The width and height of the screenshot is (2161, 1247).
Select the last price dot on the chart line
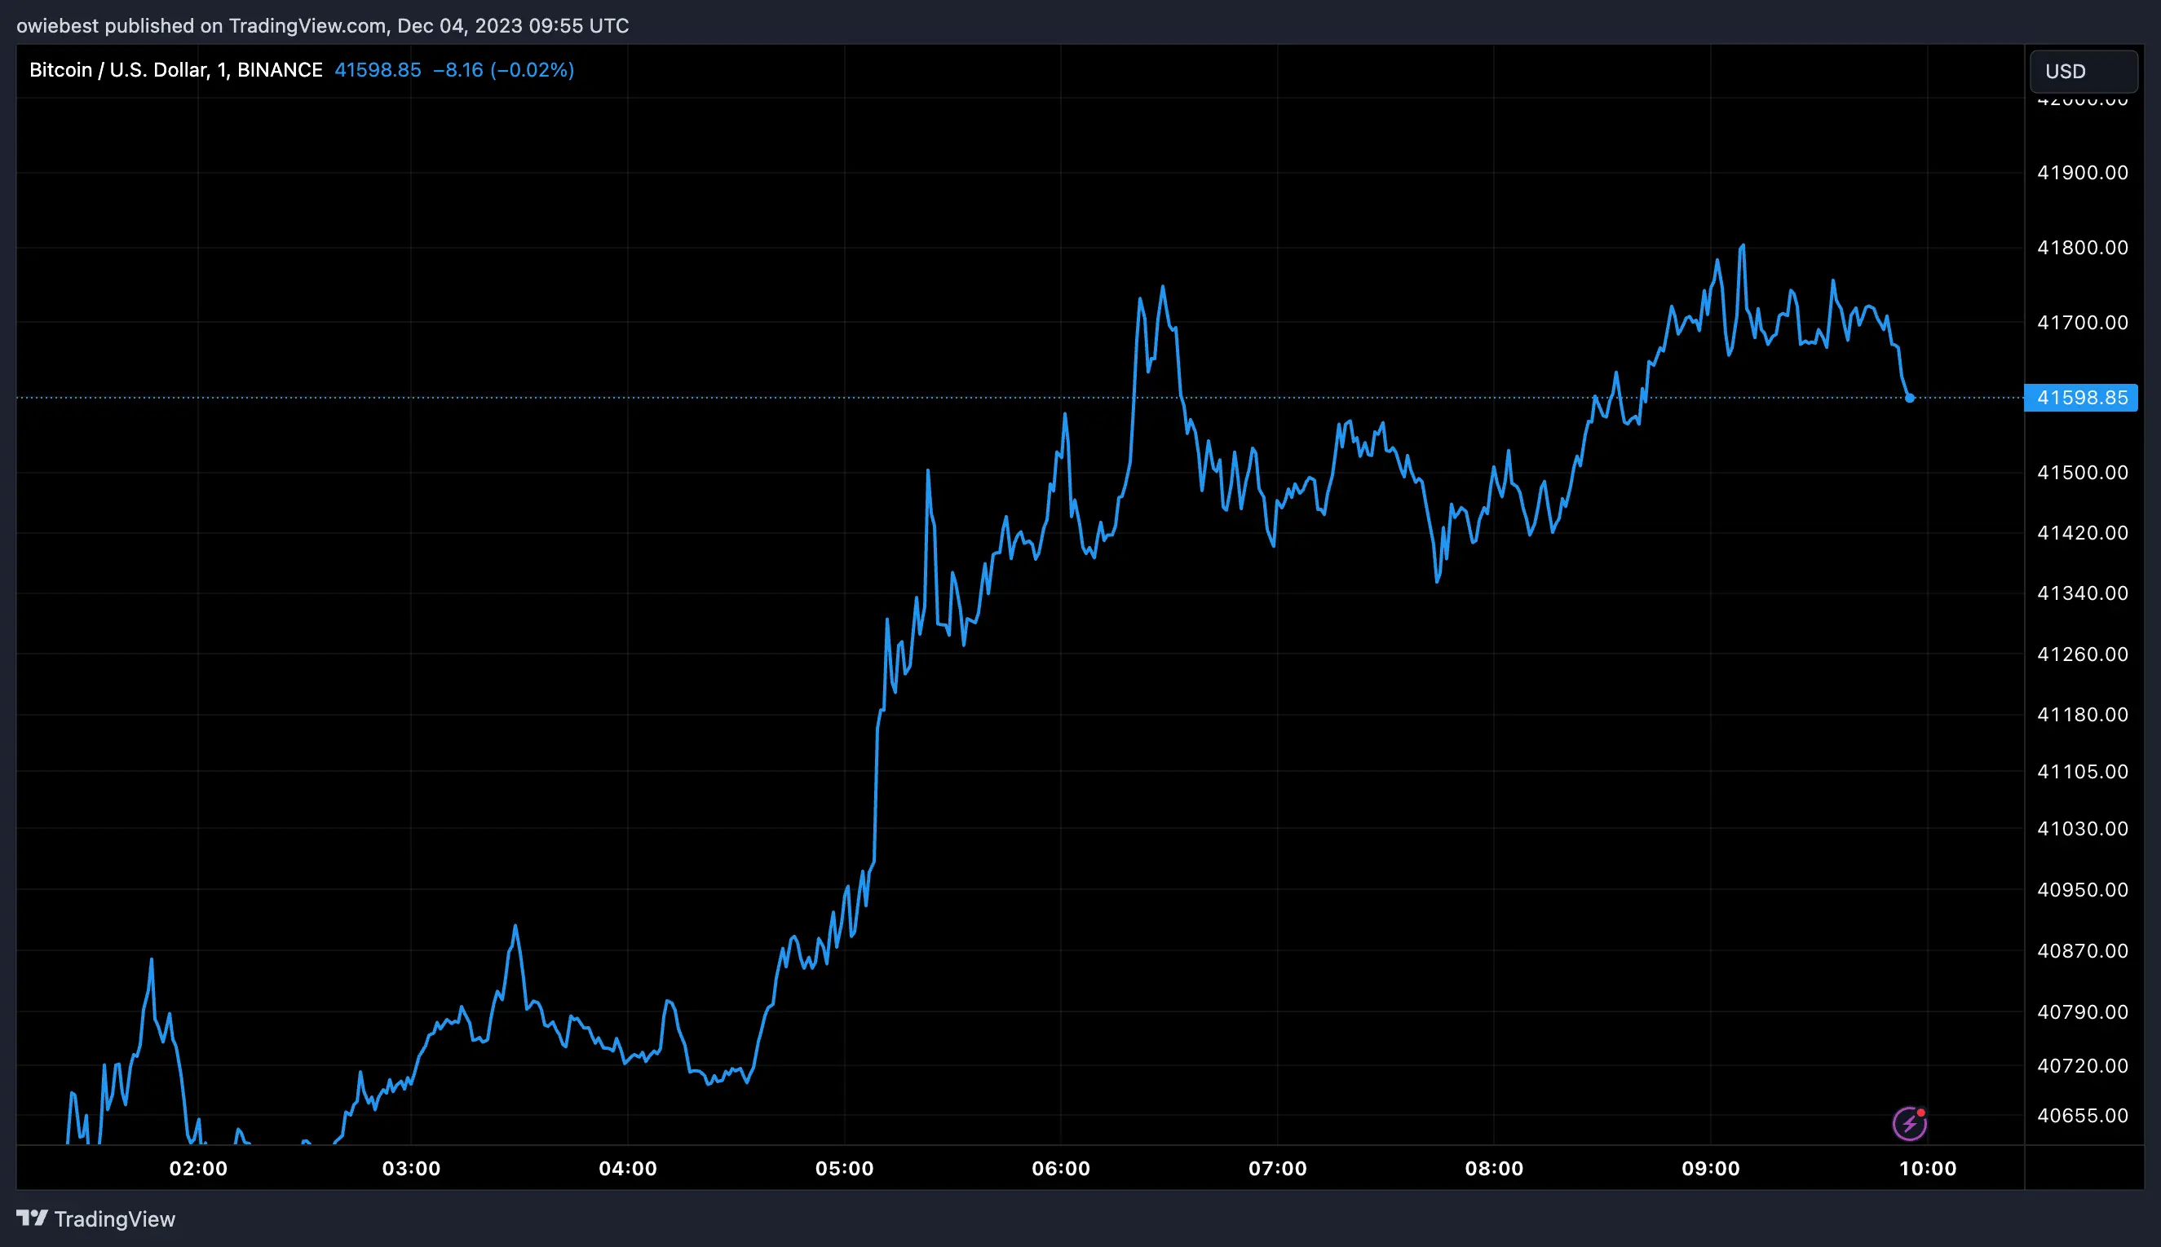(x=1909, y=399)
